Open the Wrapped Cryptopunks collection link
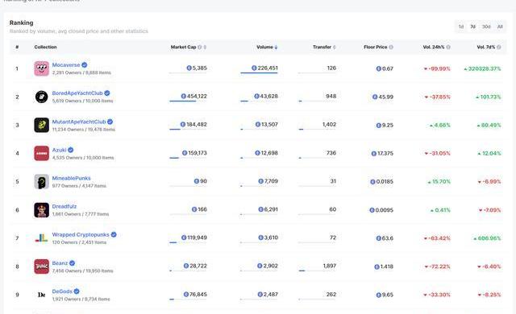 (81, 234)
